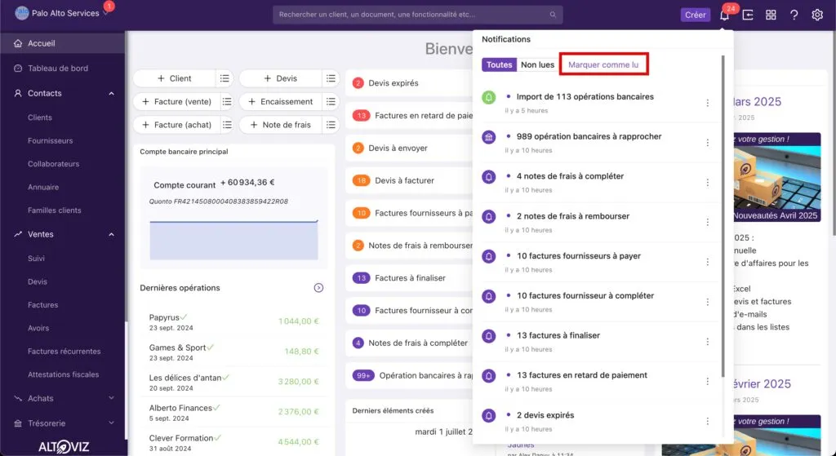The height and width of the screenshot is (456, 836).
Task: Switch to the Non lues tab
Action: click(x=537, y=64)
